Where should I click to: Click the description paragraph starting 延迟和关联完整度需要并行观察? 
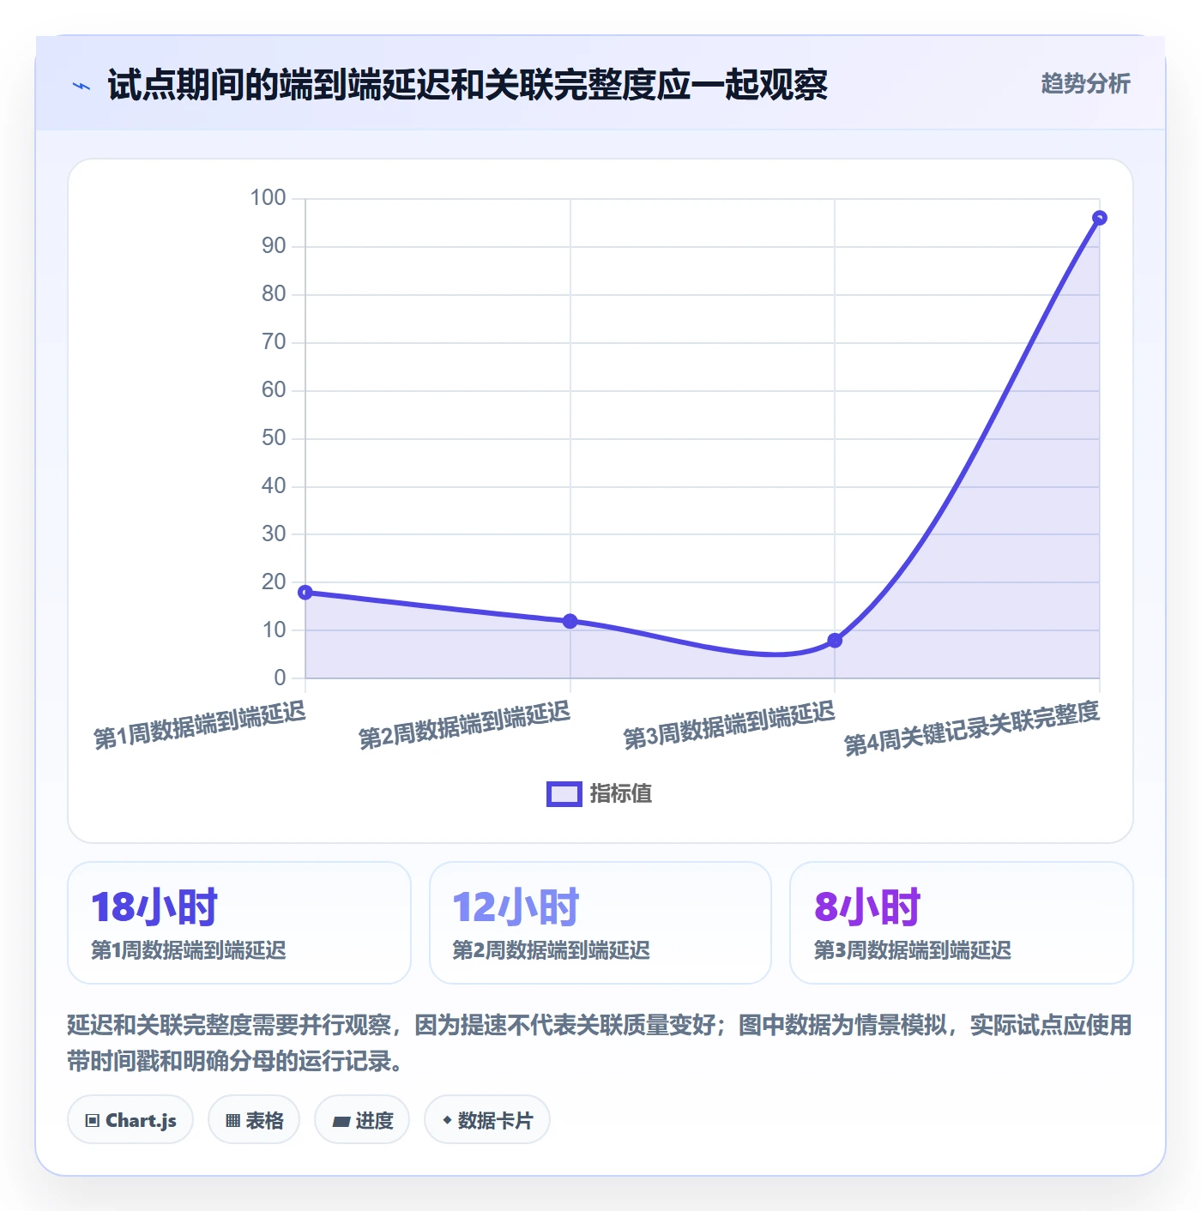(x=600, y=1043)
